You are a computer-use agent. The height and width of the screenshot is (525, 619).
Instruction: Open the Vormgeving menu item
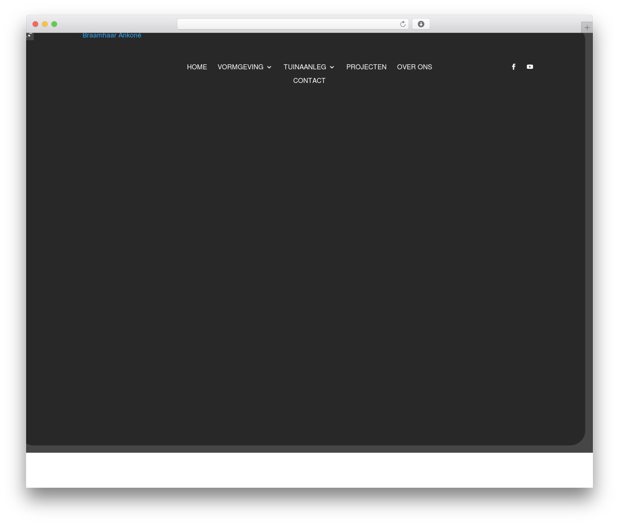(x=240, y=67)
